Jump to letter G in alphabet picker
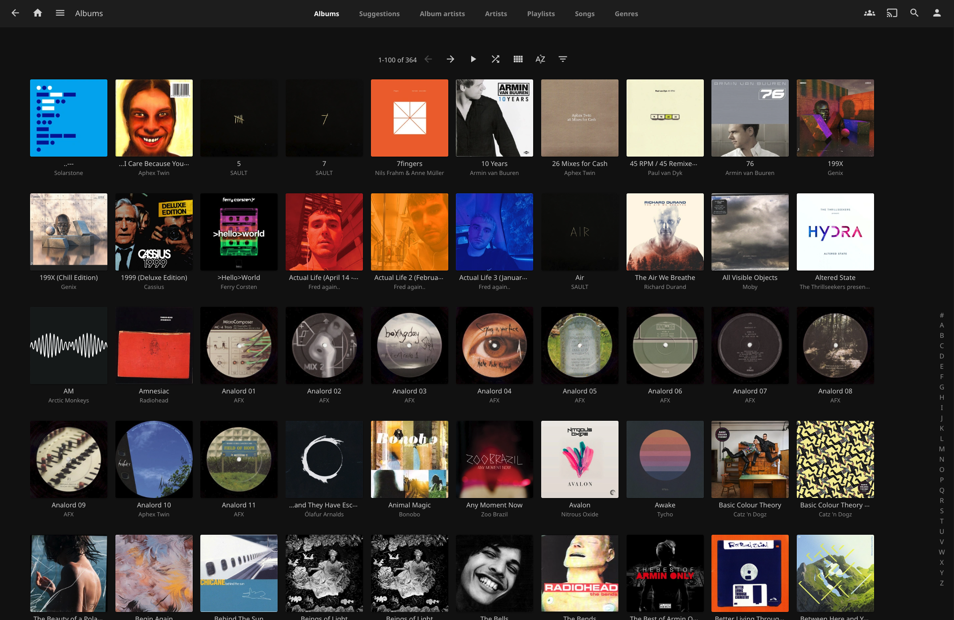954x620 pixels. 942,387
